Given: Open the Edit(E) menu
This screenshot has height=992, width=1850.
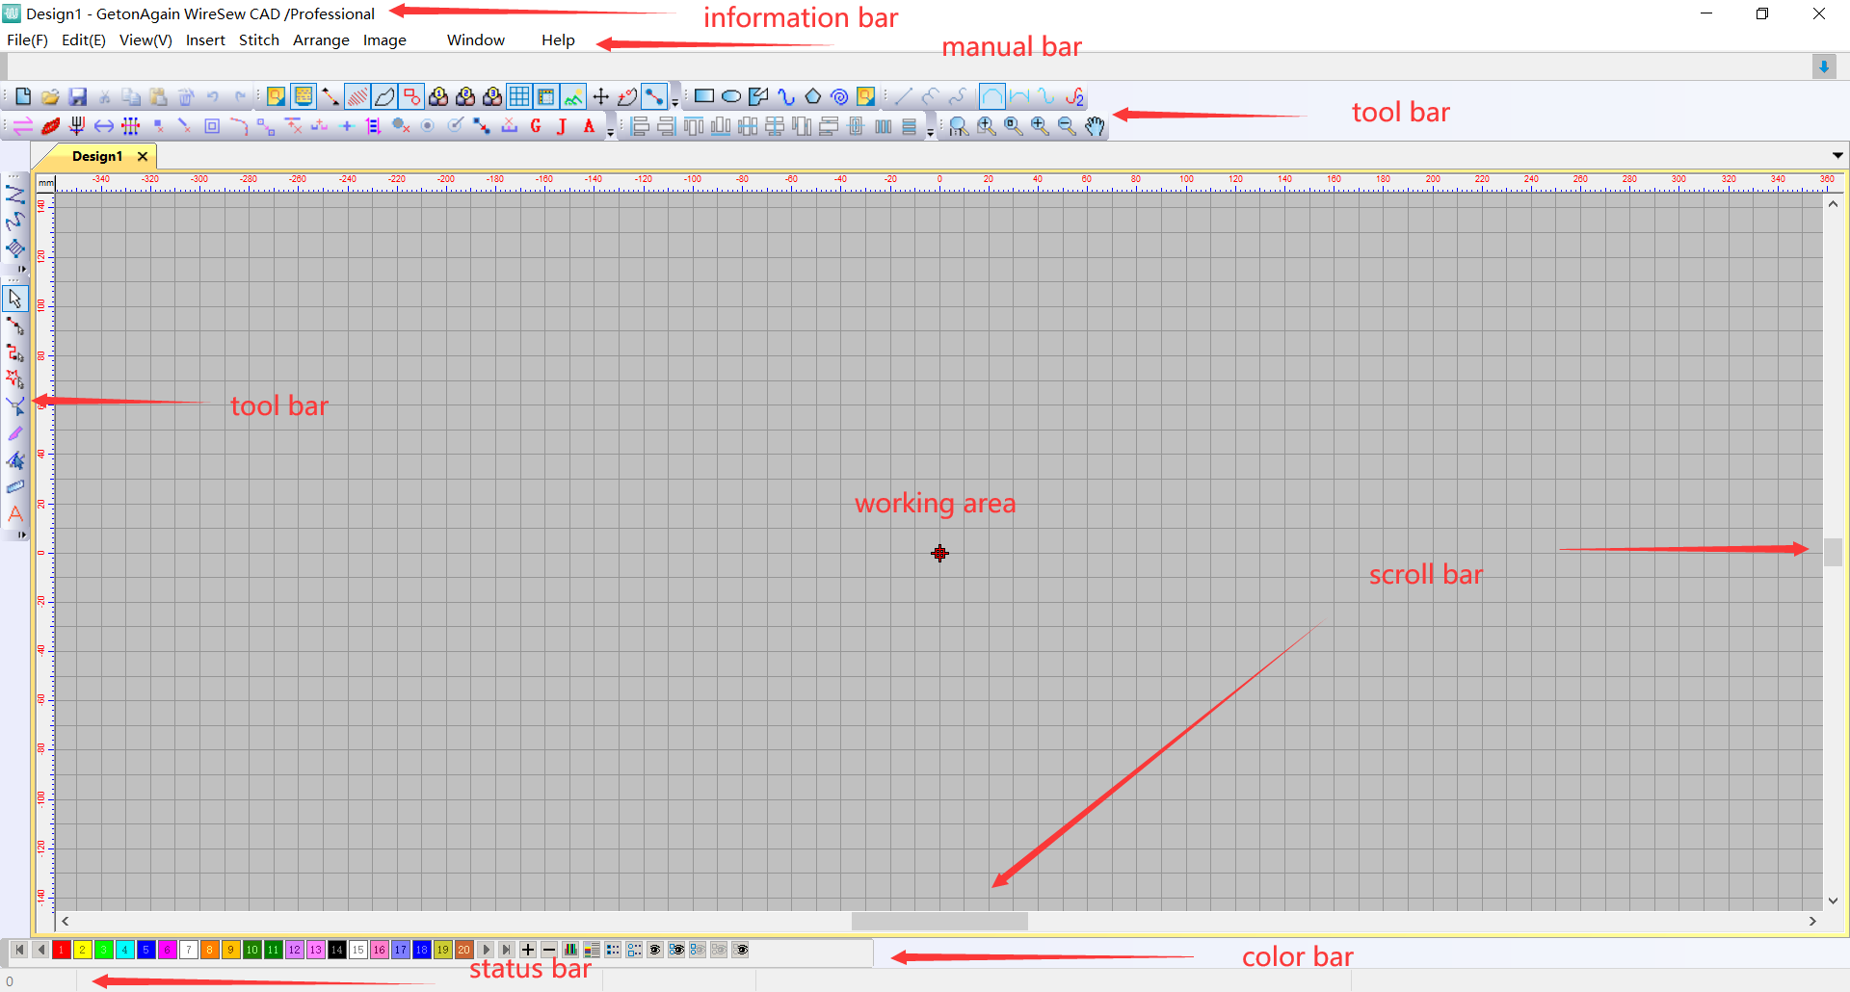Looking at the screenshot, I should coord(84,40).
